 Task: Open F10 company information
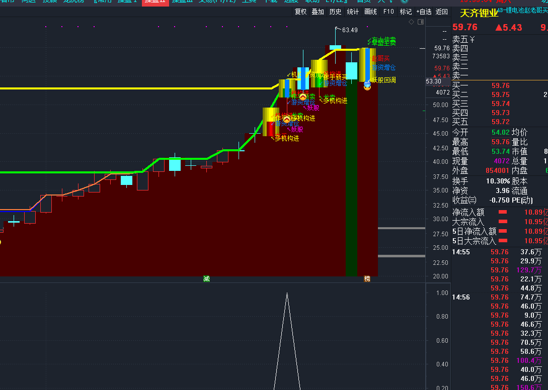(388, 12)
